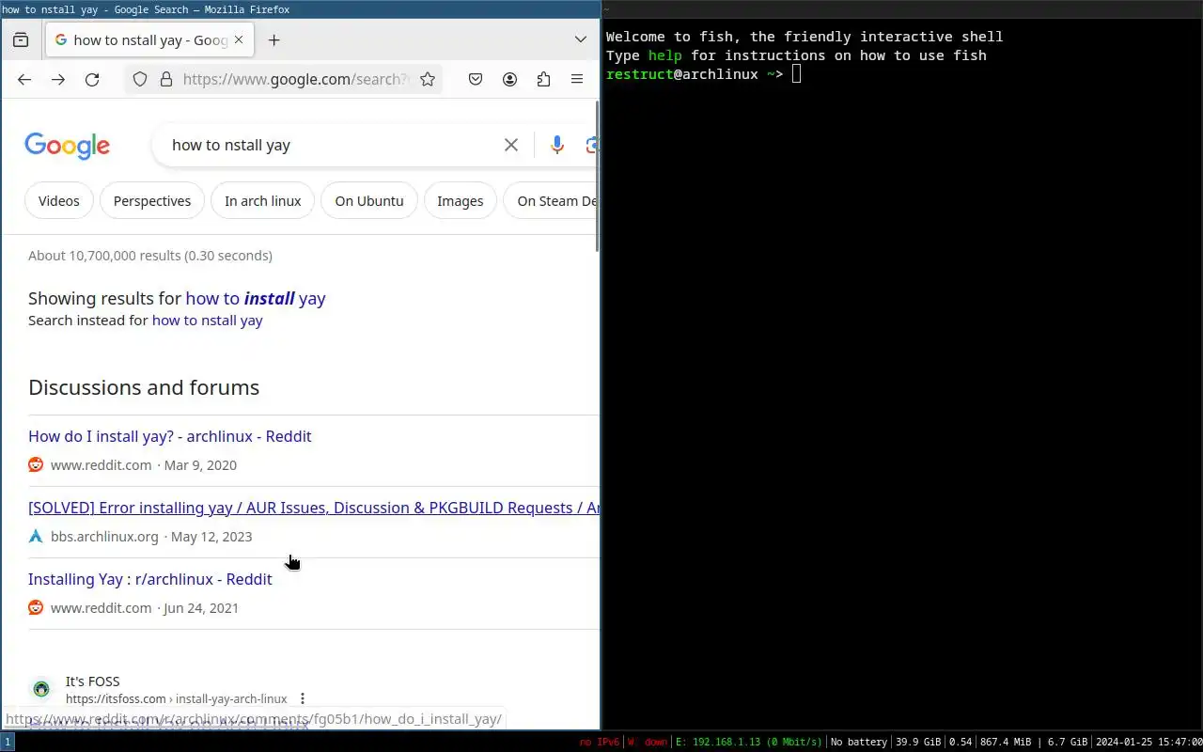1203x752 pixels.
Task: Reload the current Google page
Action: click(92, 80)
